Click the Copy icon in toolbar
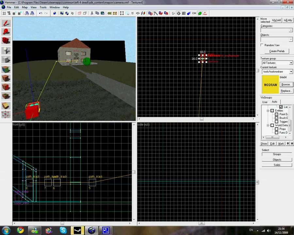294x235 pixels. pos(97,13)
